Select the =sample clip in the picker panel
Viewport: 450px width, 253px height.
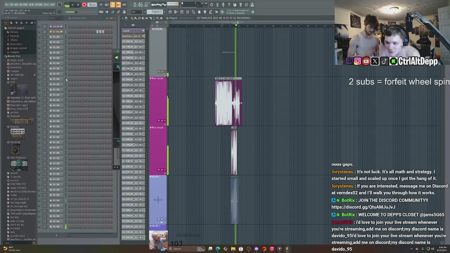coord(133,31)
